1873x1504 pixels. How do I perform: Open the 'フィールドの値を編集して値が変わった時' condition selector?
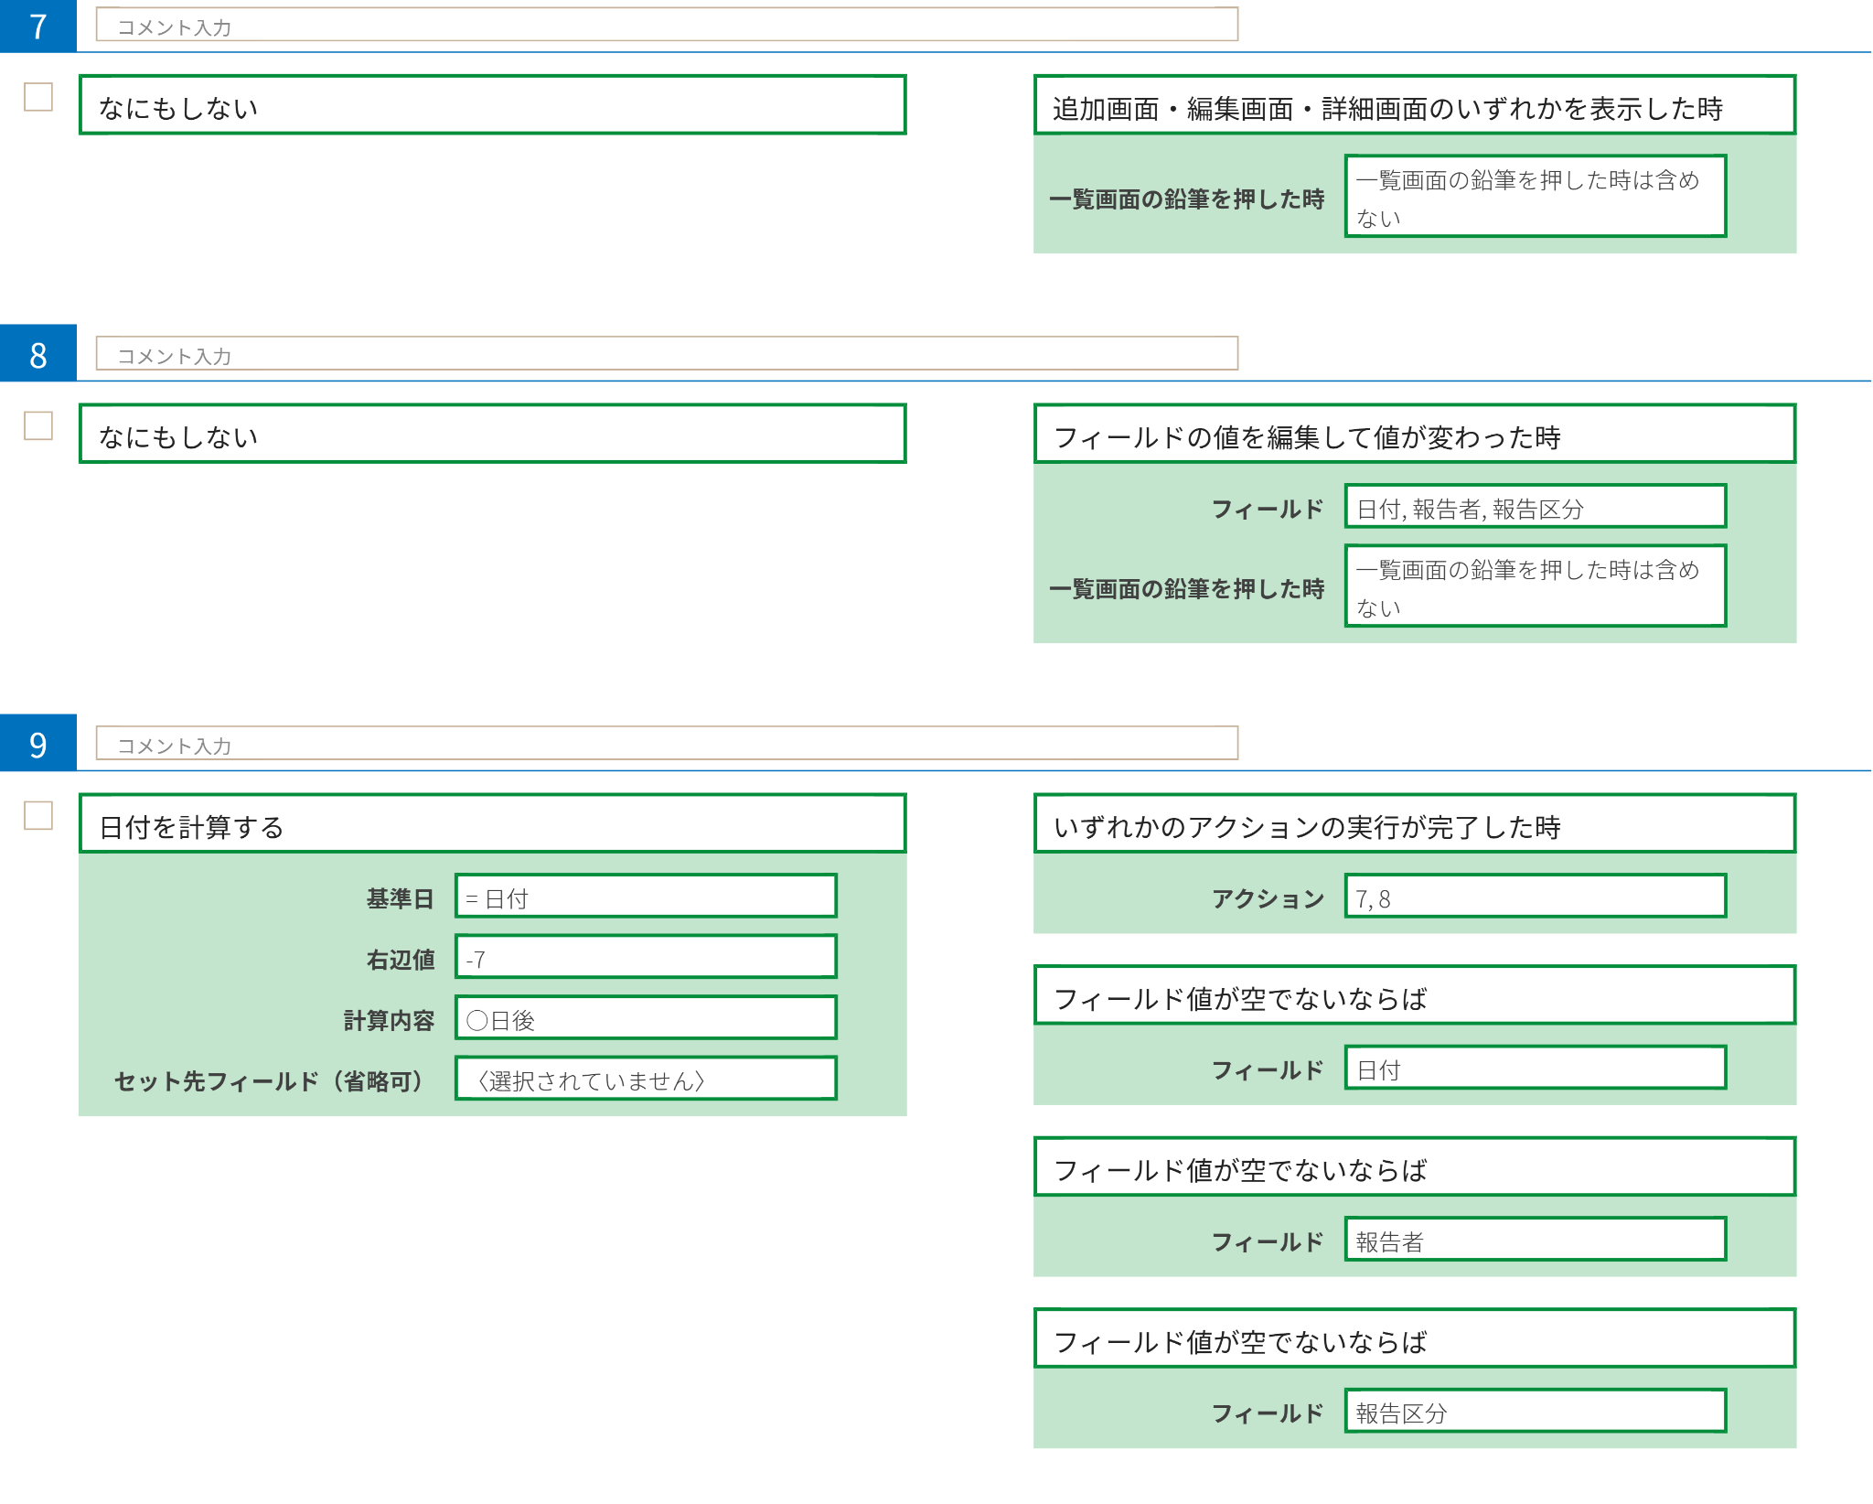[1414, 435]
